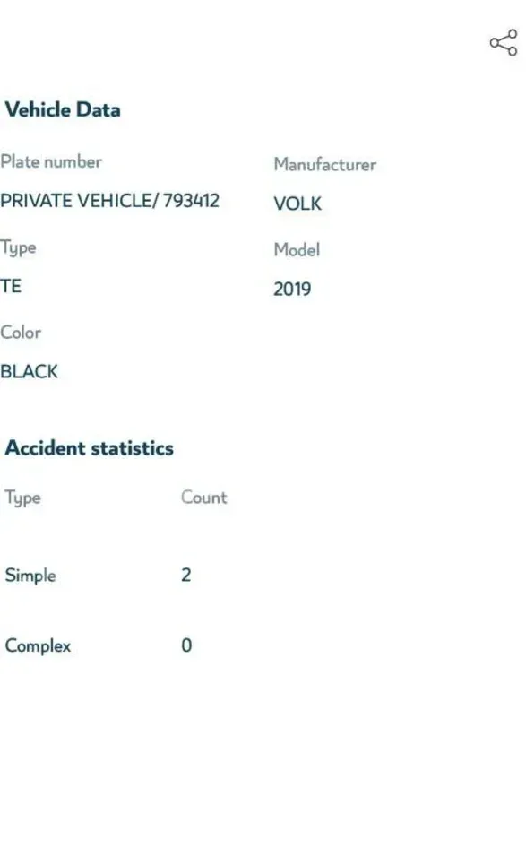Select the color value BLACK
Screen dimensions: 526x866
(x=30, y=371)
